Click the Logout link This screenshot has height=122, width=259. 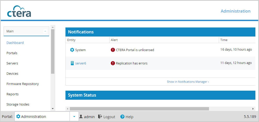pyautogui.click(x=109, y=117)
